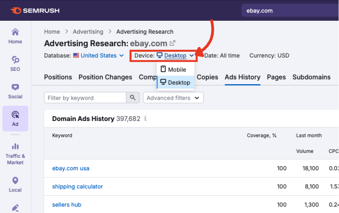Open the Pages tab
The height and width of the screenshot is (213, 339).
pyautogui.click(x=276, y=77)
